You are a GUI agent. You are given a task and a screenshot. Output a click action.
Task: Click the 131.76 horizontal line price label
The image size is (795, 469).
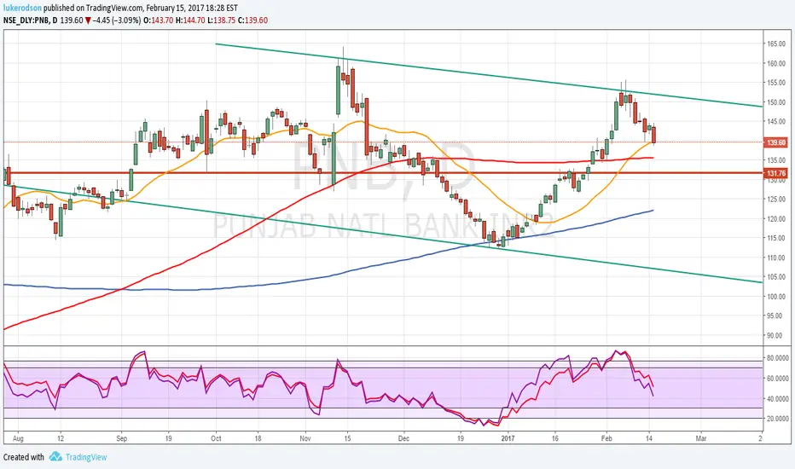point(775,173)
